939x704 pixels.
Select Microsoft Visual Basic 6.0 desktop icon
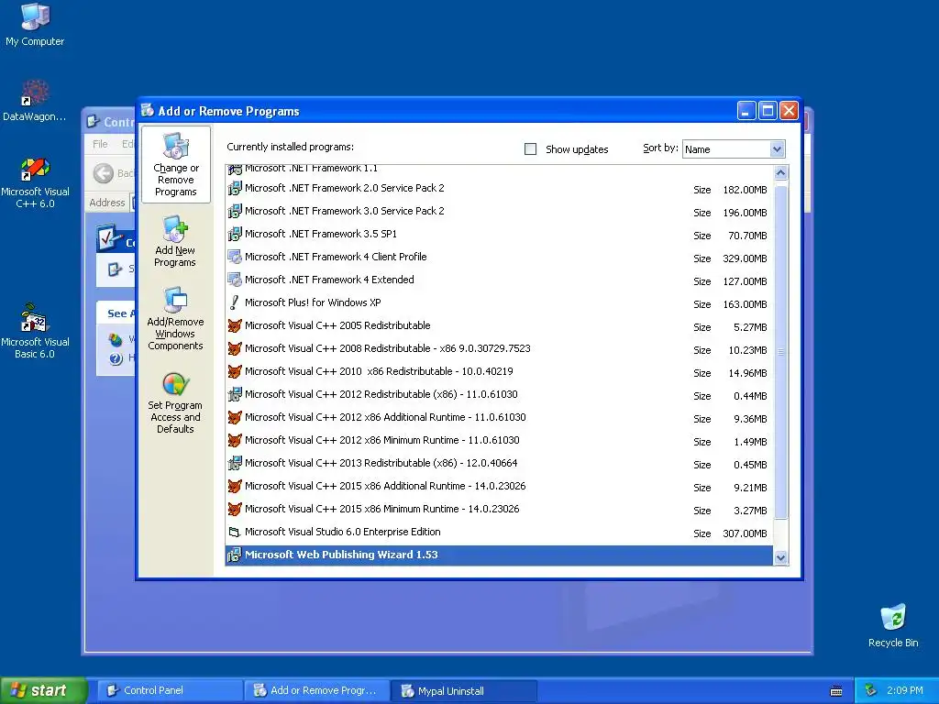pos(35,318)
